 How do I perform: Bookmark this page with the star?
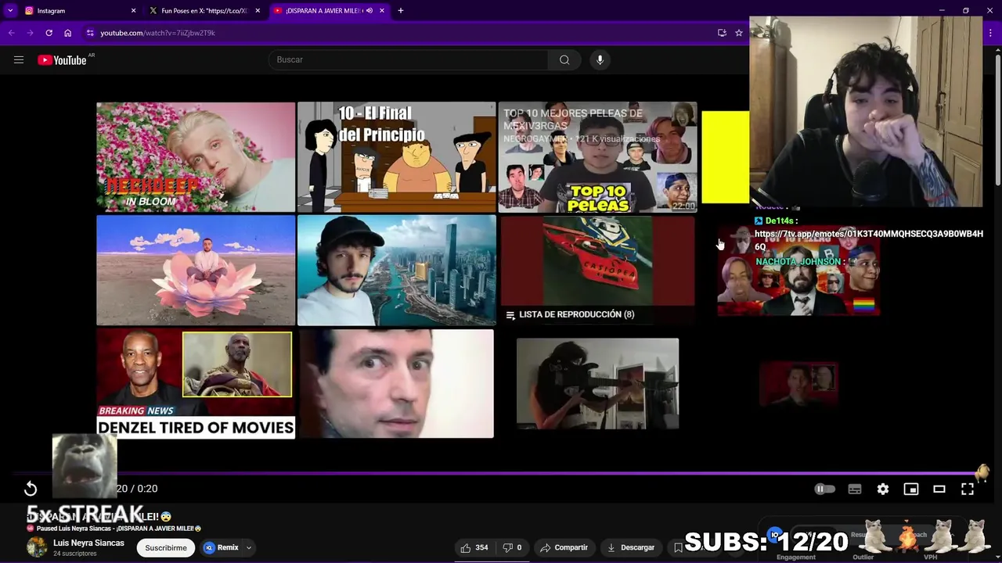click(x=738, y=33)
